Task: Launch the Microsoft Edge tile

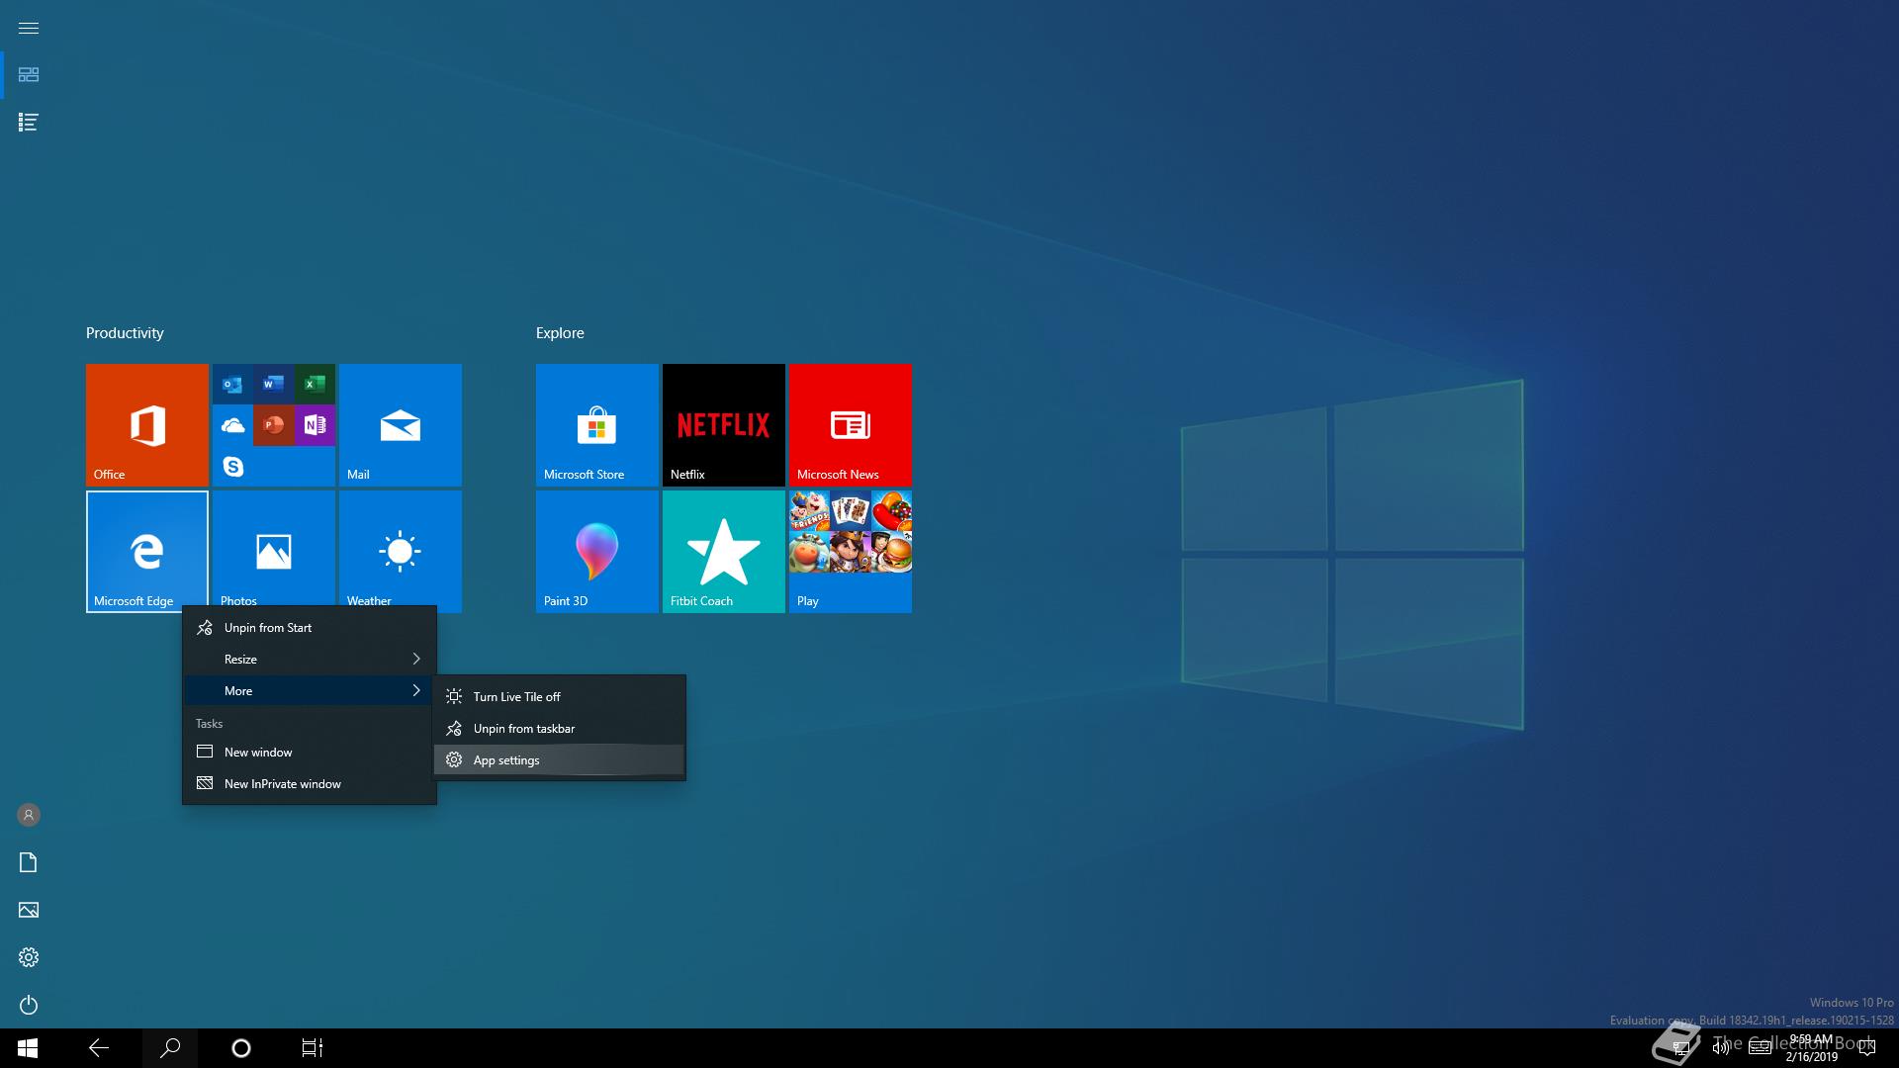Action: coord(147,552)
